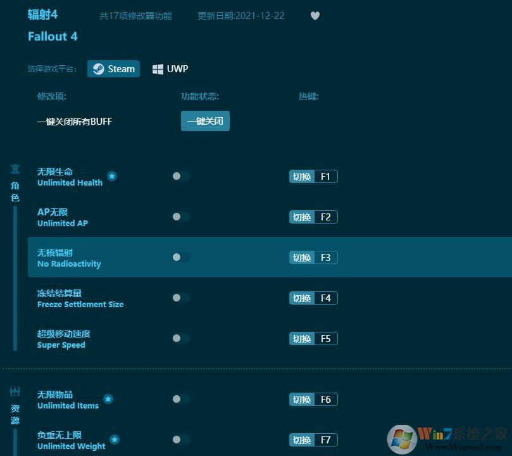Click the star icon beside Unlimited Weight
The width and height of the screenshot is (512, 456).
point(115,439)
